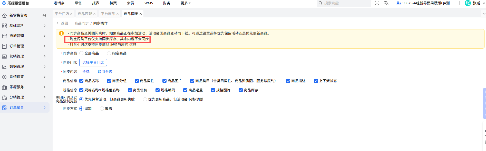486x151 pixels.
Task: Open the 报表 top menu
Action: point(96,3)
